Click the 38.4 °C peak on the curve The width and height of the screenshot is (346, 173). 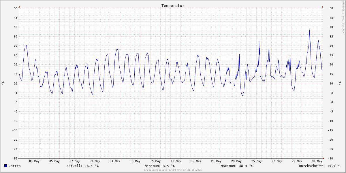click(309, 30)
